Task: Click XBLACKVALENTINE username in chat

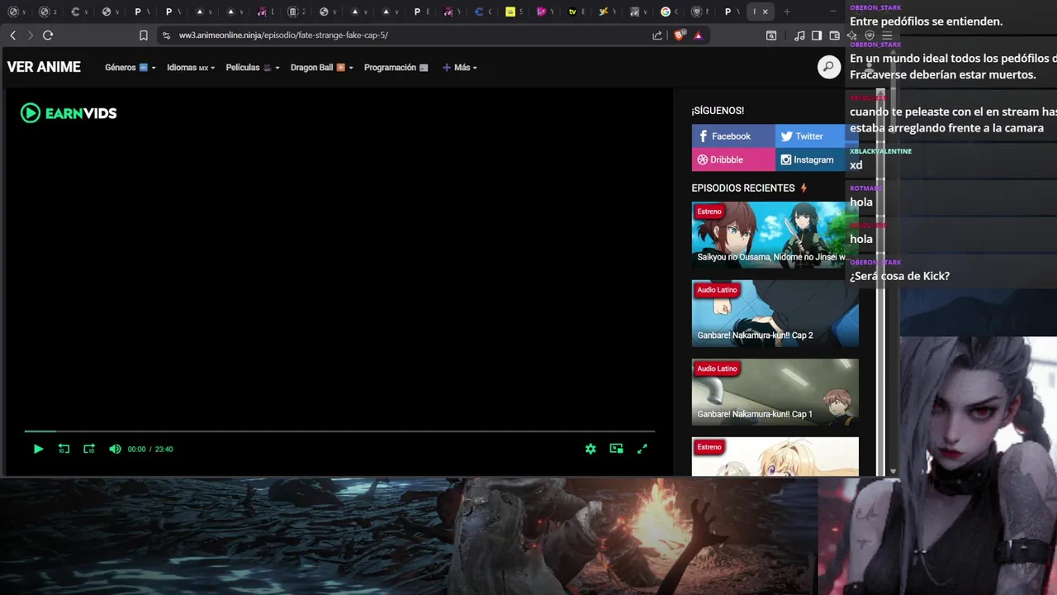Action: click(x=880, y=151)
